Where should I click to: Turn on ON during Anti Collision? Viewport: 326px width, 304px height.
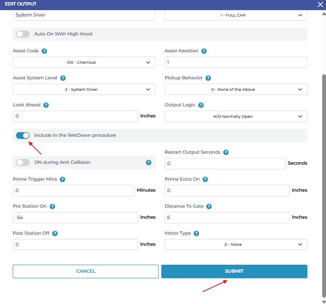23,163
